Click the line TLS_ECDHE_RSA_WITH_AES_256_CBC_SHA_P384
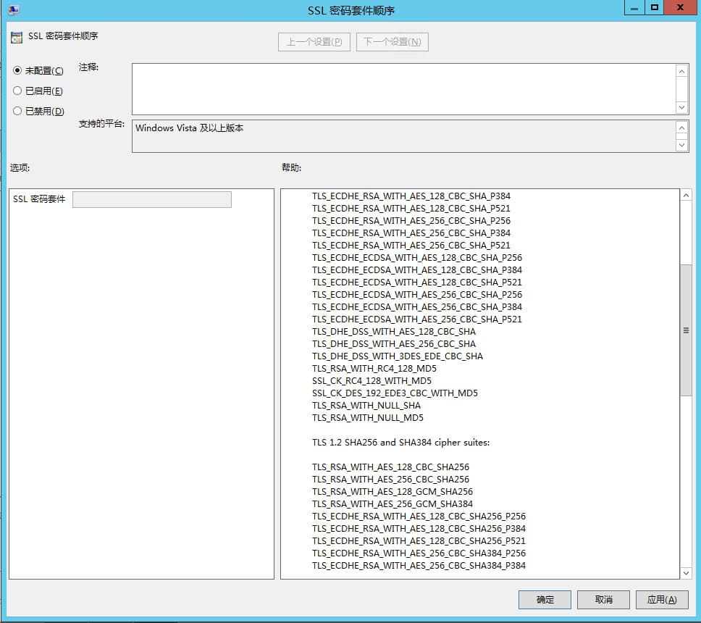701x623 pixels. point(411,233)
